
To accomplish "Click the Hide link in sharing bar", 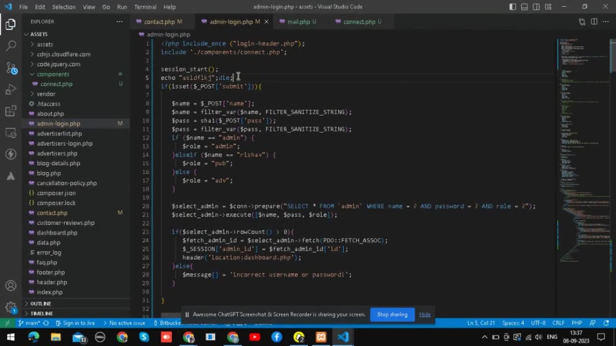I will click(424, 314).
